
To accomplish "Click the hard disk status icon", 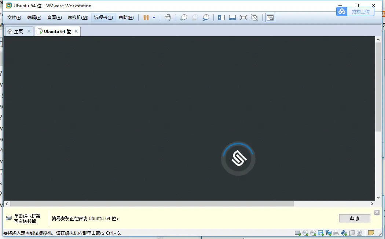I will (x=298, y=233).
